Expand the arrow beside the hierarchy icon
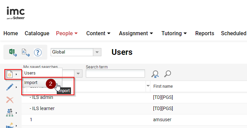Screen dimensions: 247x128 [x=16, y=113]
